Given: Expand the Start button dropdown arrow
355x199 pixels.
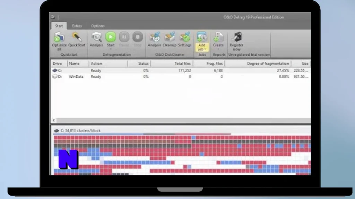Looking at the screenshot, I should tap(111, 49).
